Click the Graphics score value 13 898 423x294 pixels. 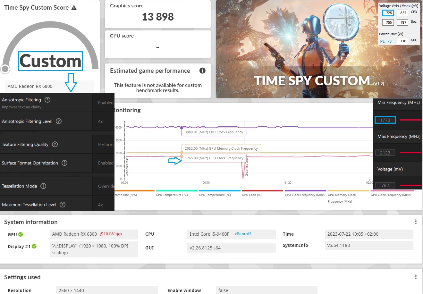point(158,17)
